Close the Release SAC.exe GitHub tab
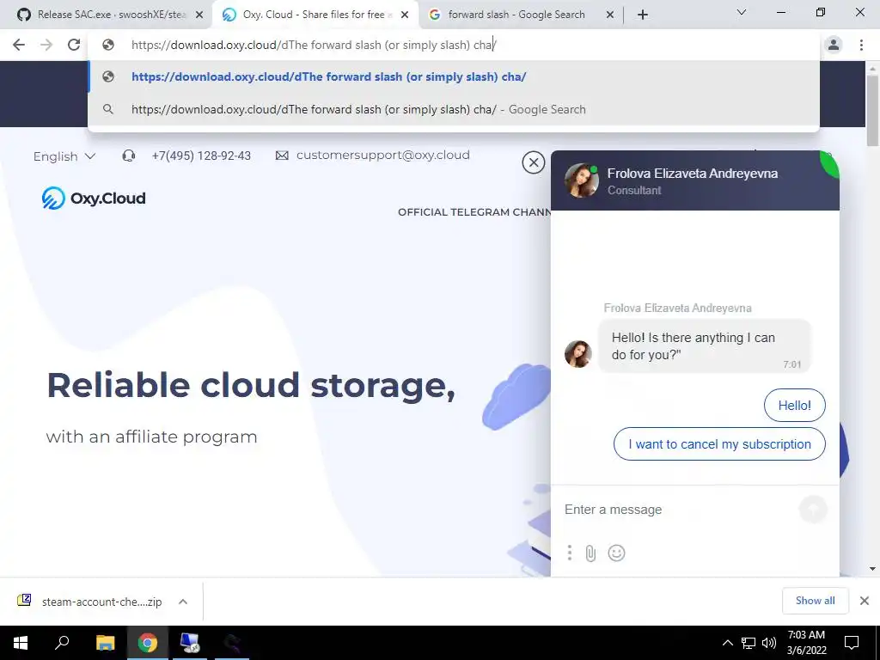The image size is (880, 660). point(199,15)
